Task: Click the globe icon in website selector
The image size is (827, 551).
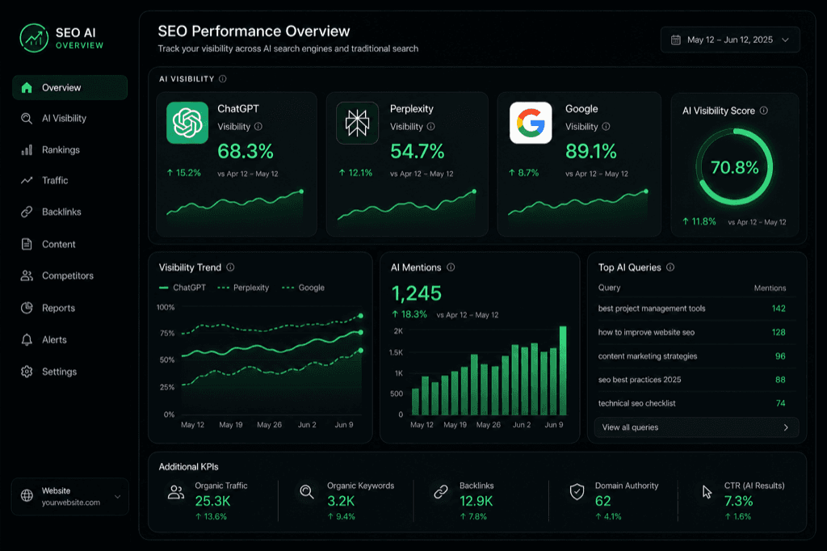Action: tap(27, 495)
